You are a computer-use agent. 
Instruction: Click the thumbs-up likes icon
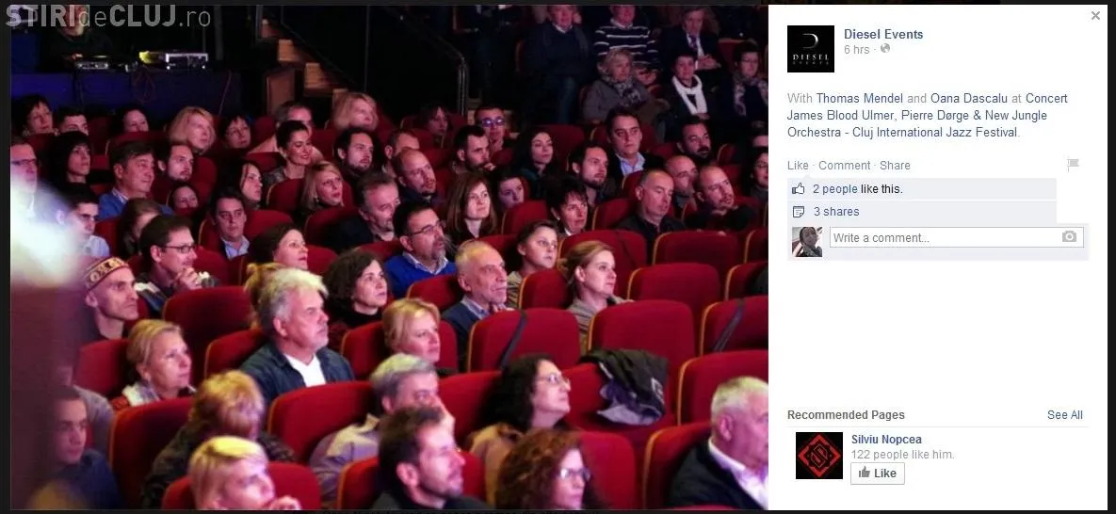click(x=799, y=188)
